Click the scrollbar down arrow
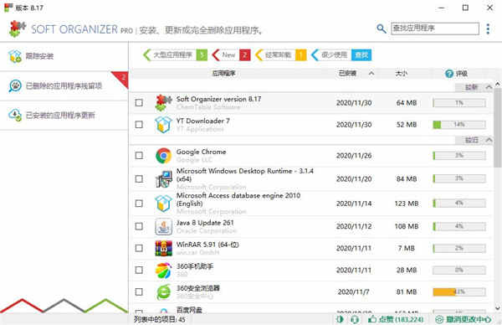 (x=498, y=308)
